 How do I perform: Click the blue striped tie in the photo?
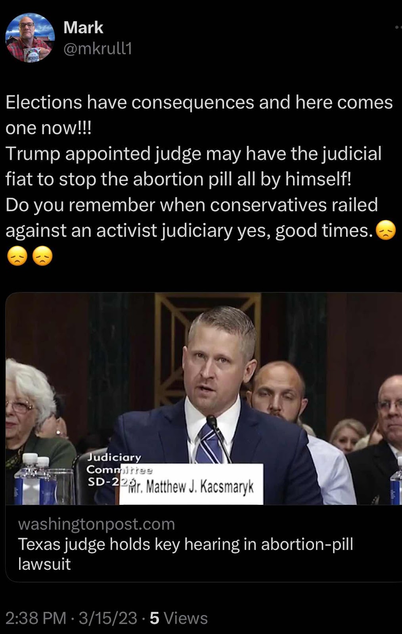(209, 445)
